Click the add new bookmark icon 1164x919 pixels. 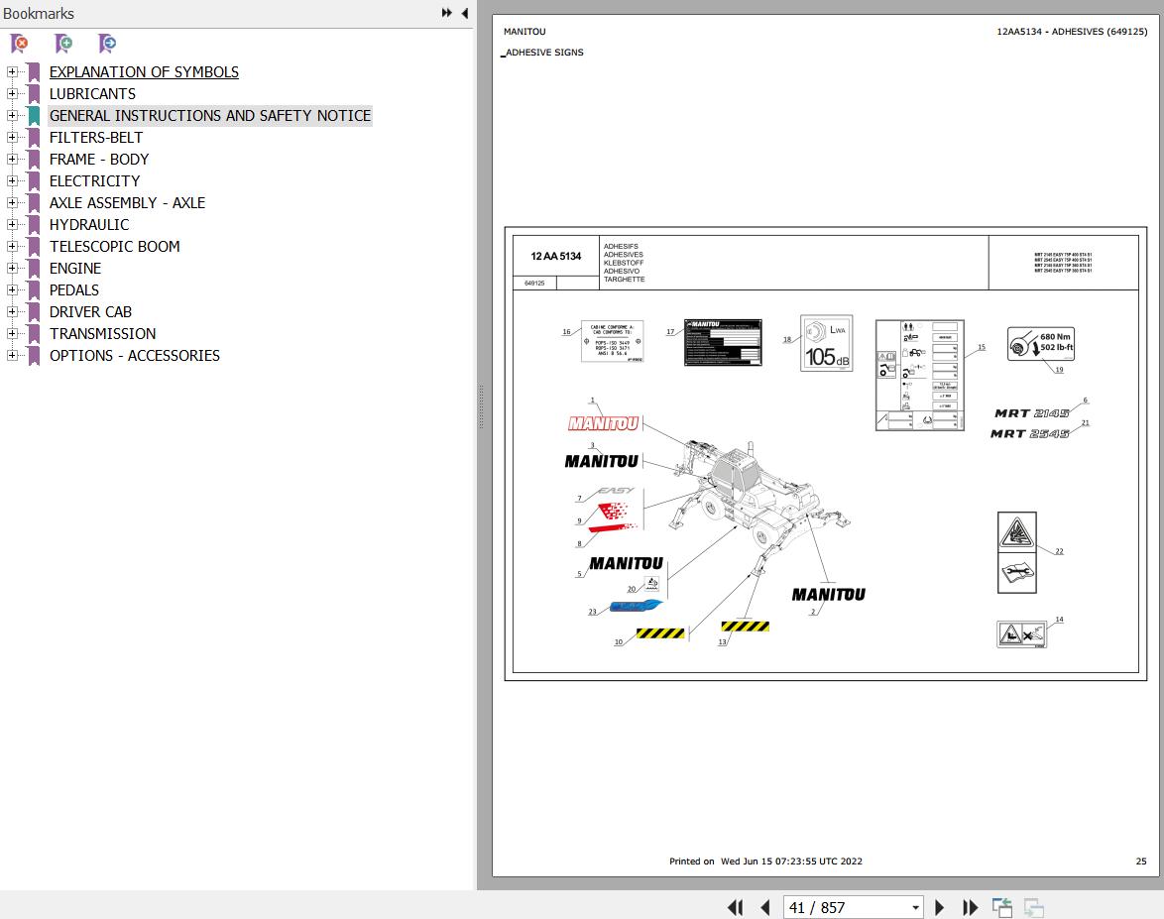pyautogui.click(x=63, y=44)
